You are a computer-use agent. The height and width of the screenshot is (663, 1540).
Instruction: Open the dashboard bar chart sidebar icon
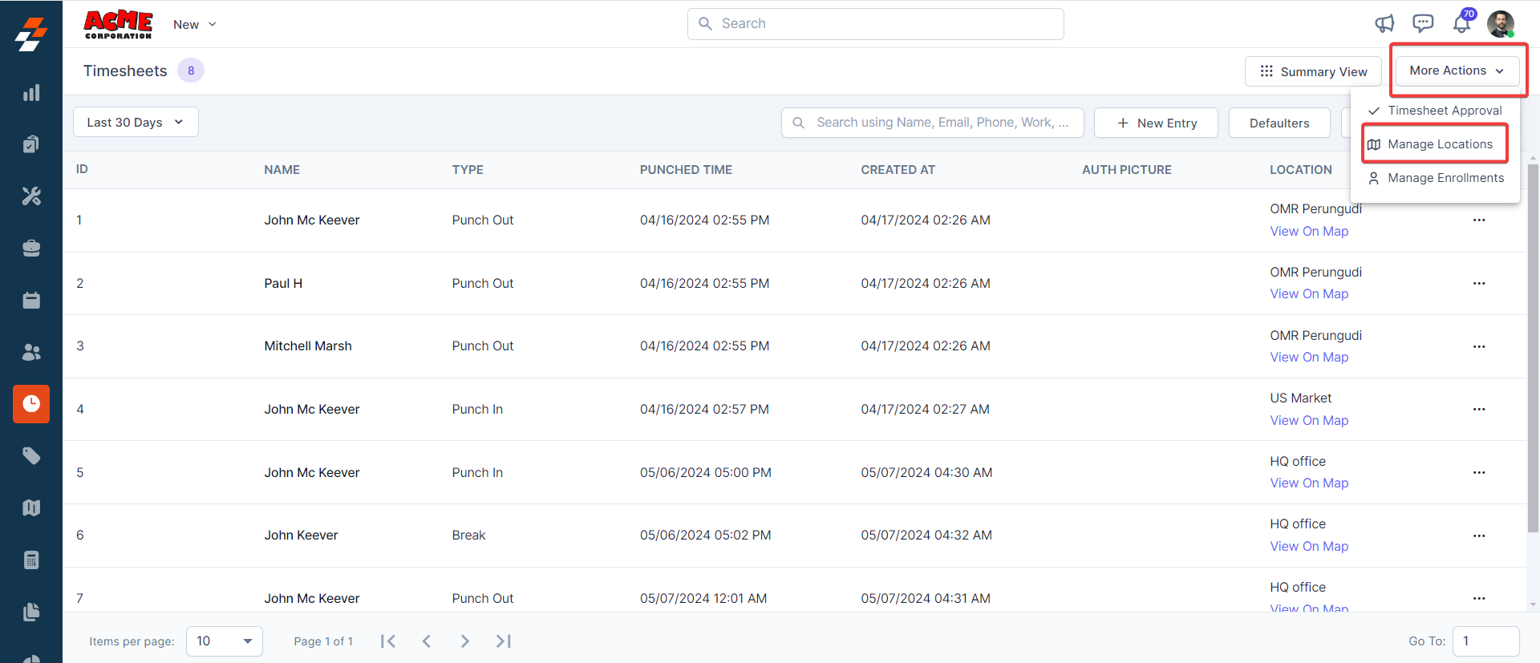click(x=31, y=93)
